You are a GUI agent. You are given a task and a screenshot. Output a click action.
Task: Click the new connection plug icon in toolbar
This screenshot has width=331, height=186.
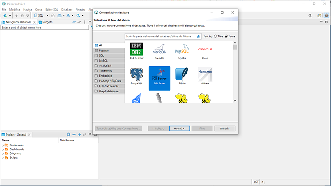pos(5,15)
